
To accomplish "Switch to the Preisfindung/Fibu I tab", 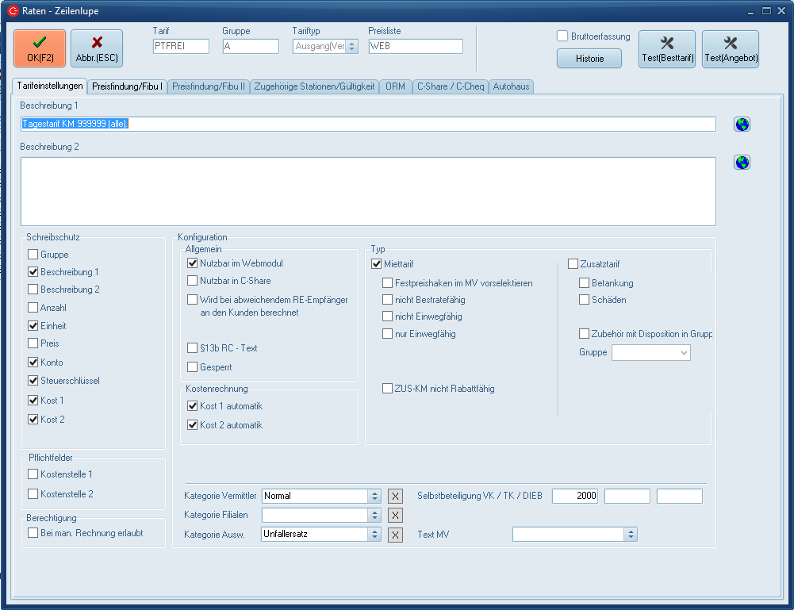I will 127,86.
